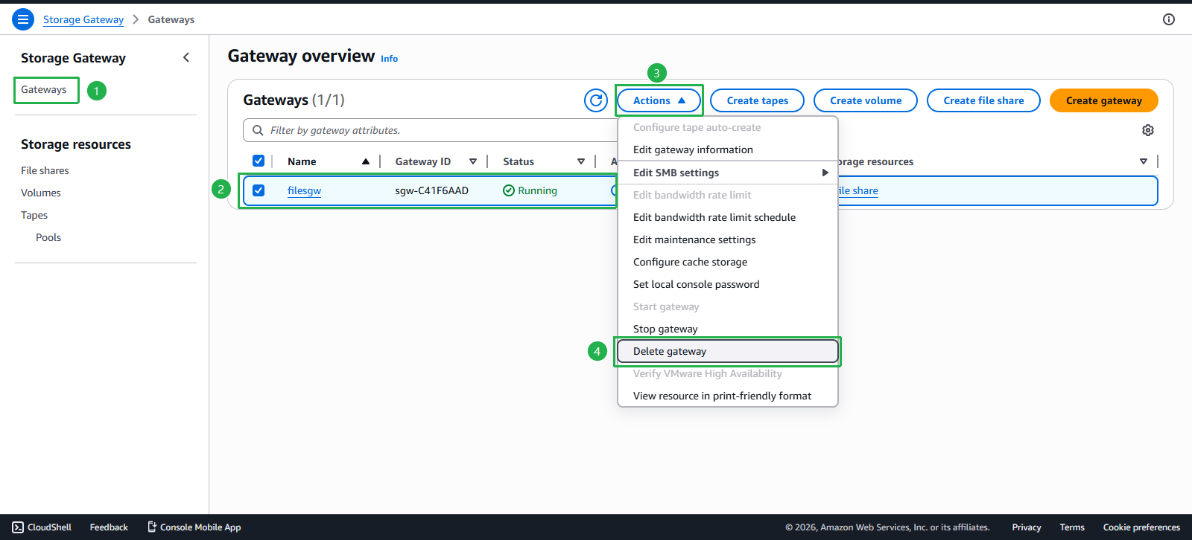Click the info circle icon at top right
Viewport: 1192px width, 540px height.
click(x=1169, y=19)
